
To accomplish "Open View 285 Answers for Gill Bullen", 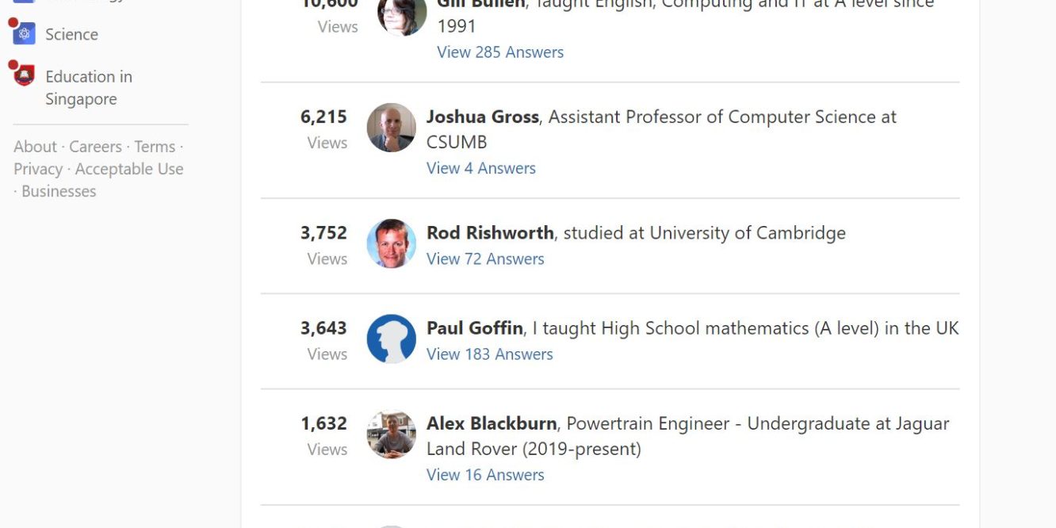I will click(x=499, y=52).
